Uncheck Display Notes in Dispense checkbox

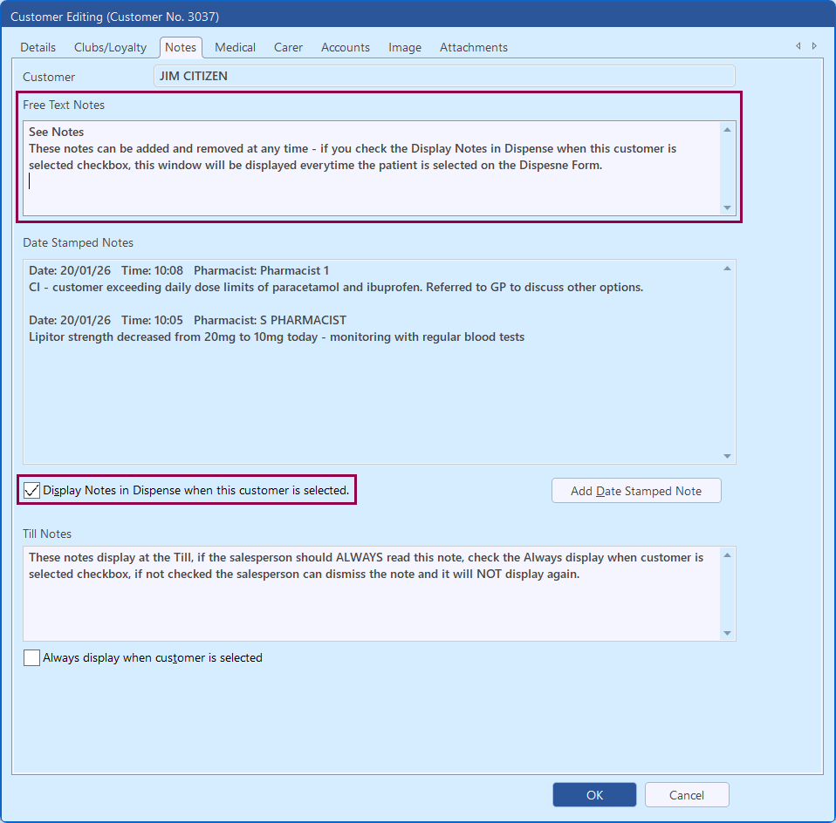(x=32, y=491)
